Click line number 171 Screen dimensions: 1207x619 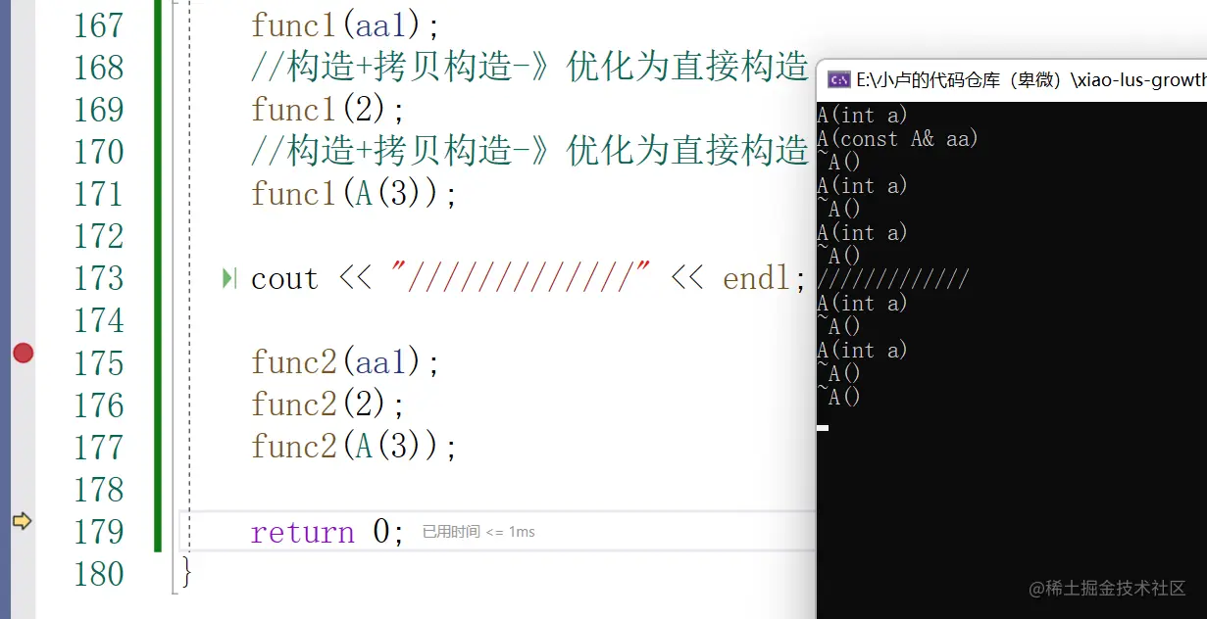click(99, 194)
